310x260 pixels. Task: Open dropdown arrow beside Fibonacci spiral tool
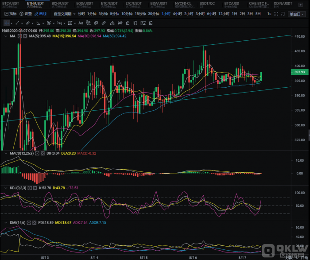point(54,23)
